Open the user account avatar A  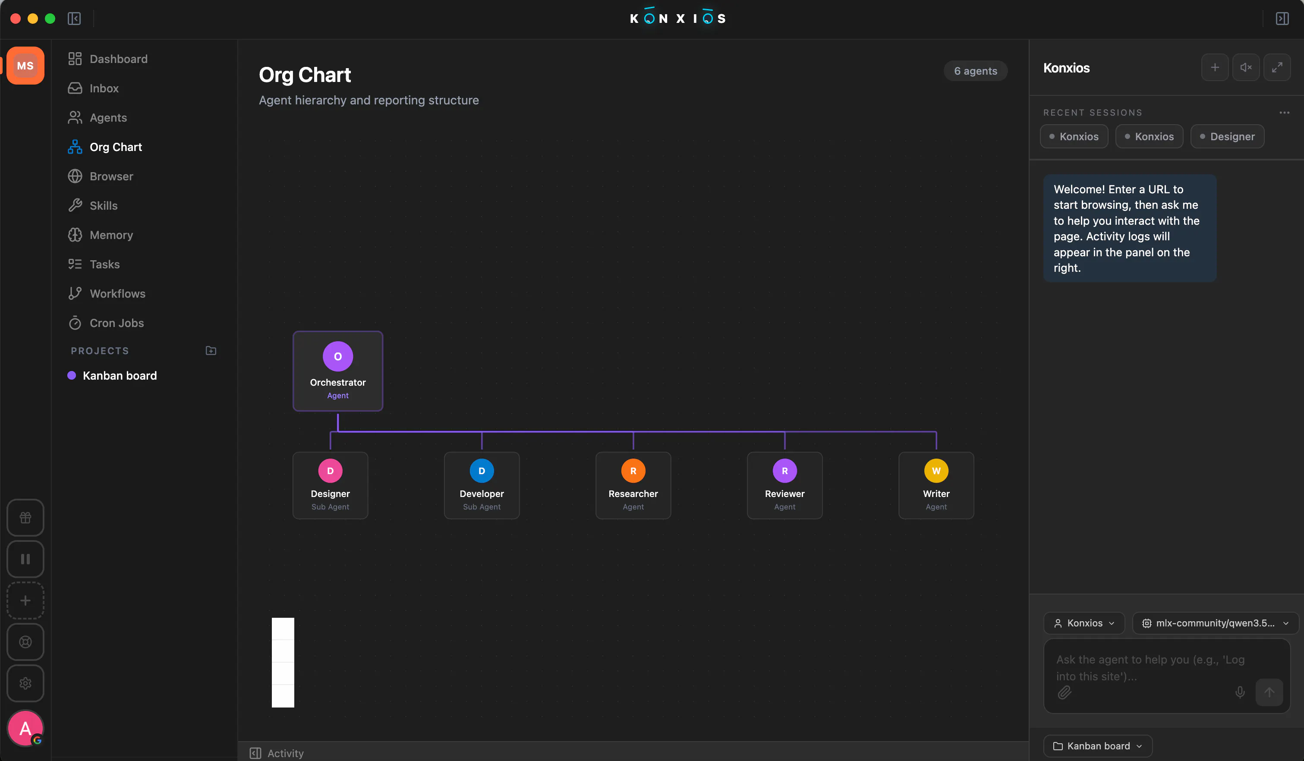click(25, 728)
